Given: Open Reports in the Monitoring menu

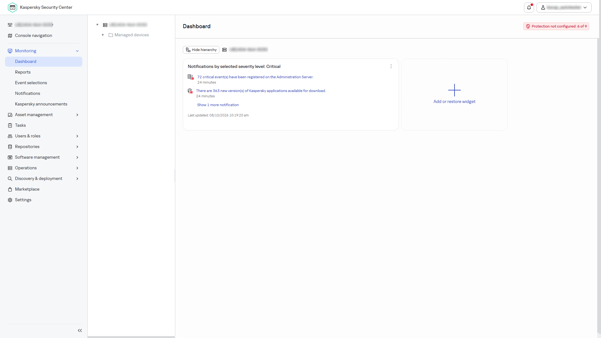Looking at the screenshot, I should pyautogui.click(x=23, y=72).
